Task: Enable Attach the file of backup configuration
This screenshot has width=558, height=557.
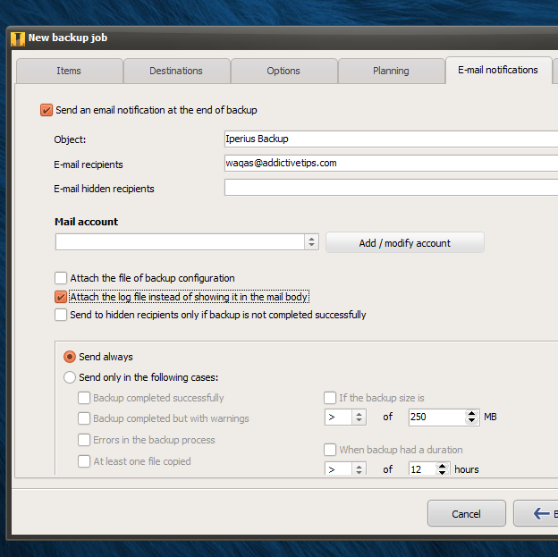Action: coord(61,278)
